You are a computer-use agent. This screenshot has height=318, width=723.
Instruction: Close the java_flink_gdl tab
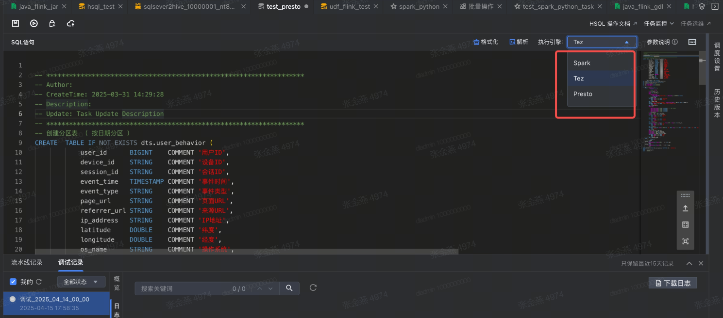(x=669, y=7)
